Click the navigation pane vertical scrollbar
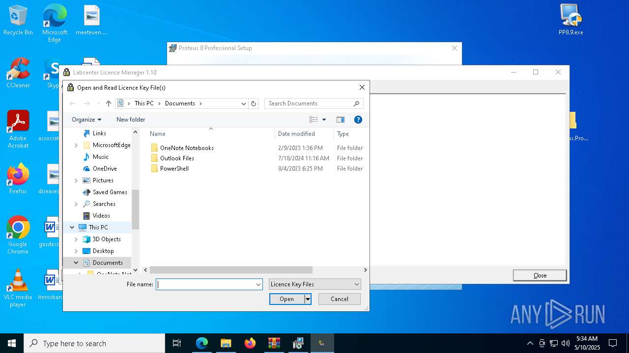This screenshot has width=629, height=353. point(135,209)
